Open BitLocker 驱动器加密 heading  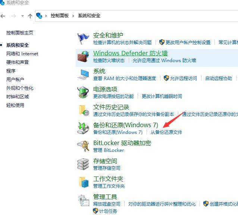point(122,143)
